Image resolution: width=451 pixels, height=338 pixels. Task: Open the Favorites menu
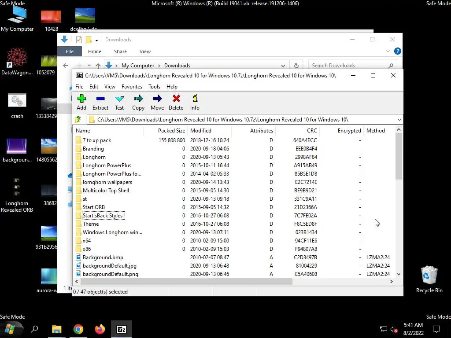pos(132,87)
